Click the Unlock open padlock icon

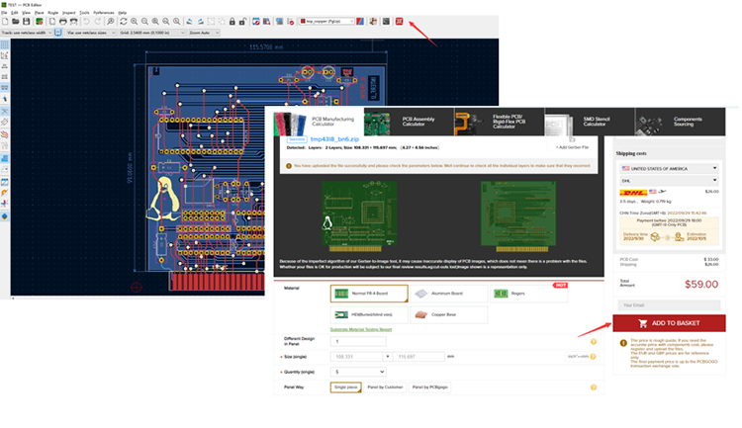point(242,22)
